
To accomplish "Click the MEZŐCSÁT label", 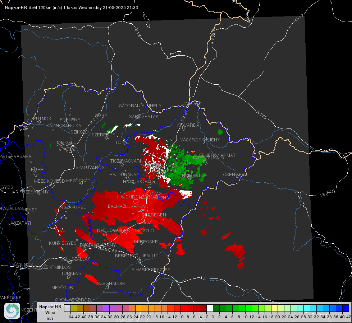I will click(x=78, y=181).
